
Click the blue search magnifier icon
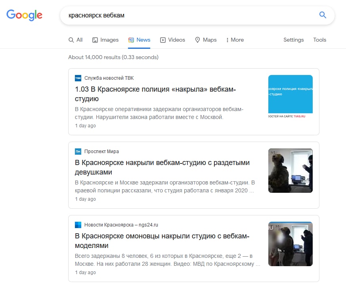[323, 15]
